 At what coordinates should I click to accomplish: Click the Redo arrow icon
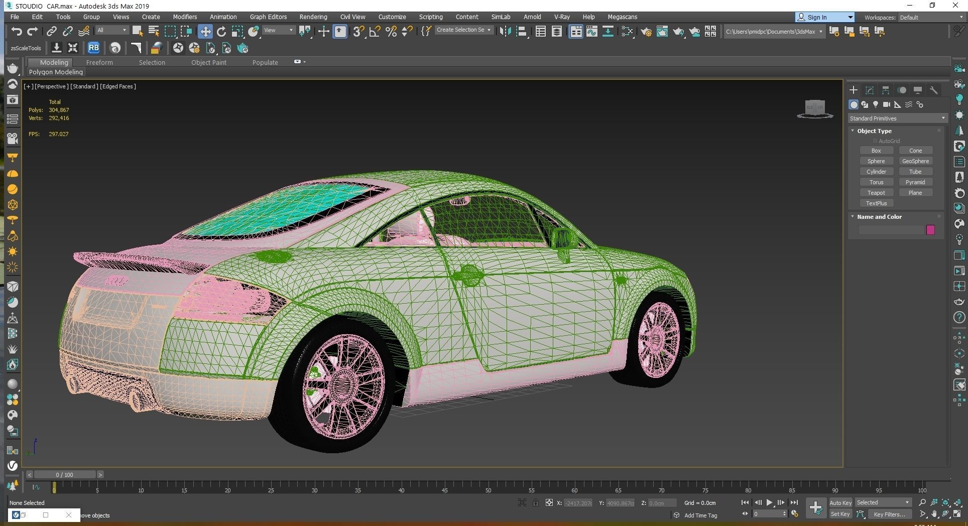coord(33,32)
